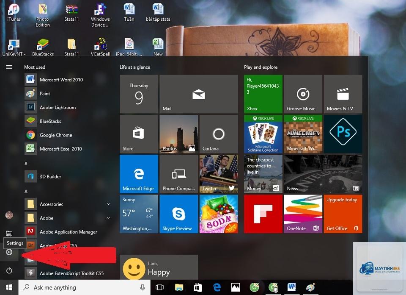This screenshot has height=295, width=406.
Task: Launch the Skype Preview tile
Action: [178, 214]
